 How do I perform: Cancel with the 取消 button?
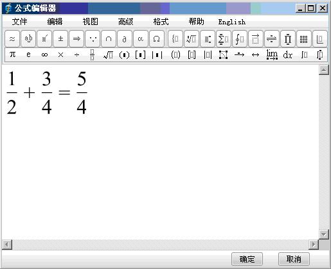point(294,259)
